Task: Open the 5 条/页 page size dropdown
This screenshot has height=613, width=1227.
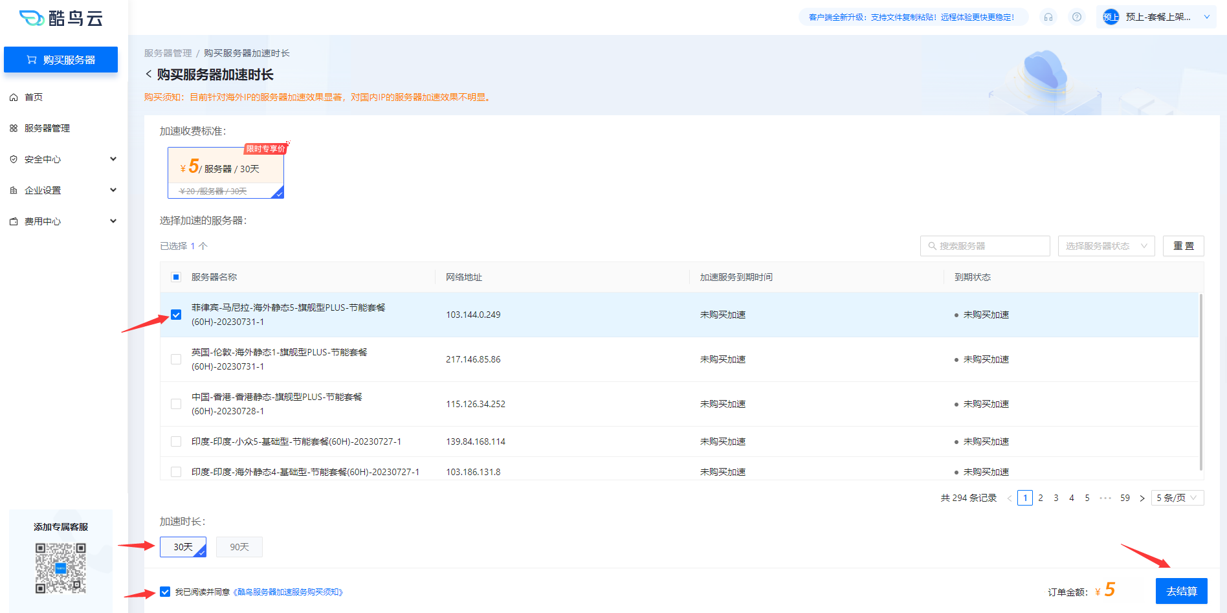Action: (1178, 498)
